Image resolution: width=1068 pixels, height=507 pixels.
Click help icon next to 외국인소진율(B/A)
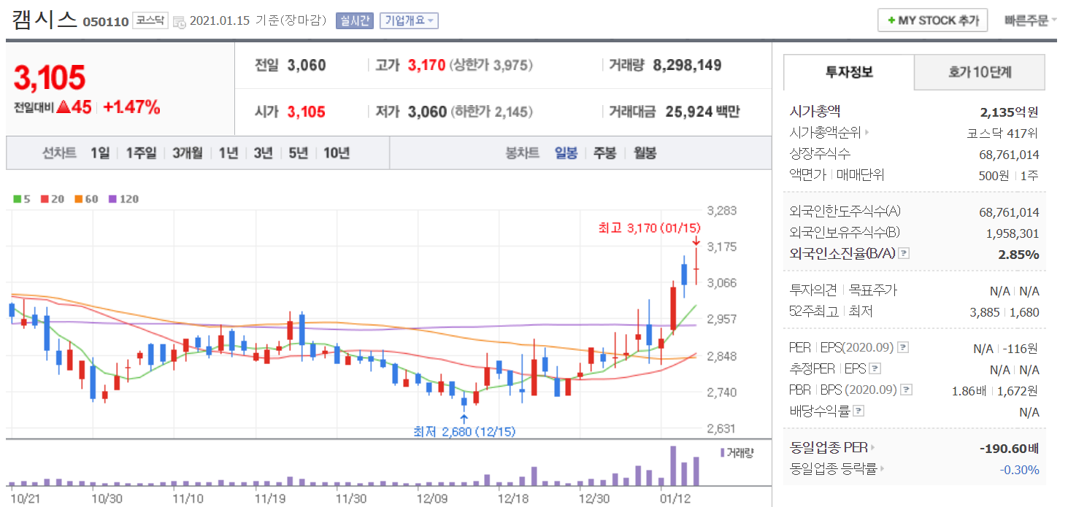tap(904, 254)
